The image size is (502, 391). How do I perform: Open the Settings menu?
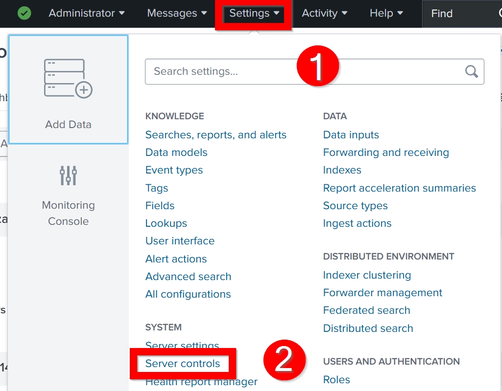click(253, 13)
